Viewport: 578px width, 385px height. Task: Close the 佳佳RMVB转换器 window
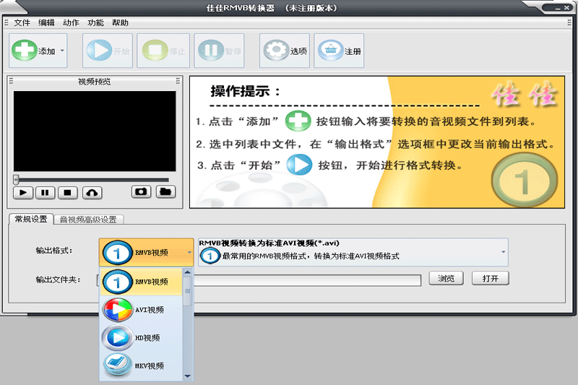566,8
